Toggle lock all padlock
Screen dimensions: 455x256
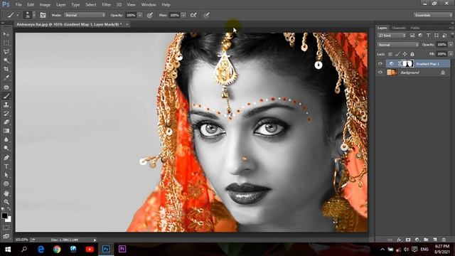click(x=412, y=54)
